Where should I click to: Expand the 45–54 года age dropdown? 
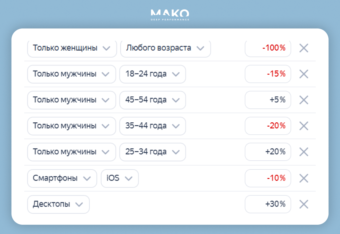tap(152, 100)
